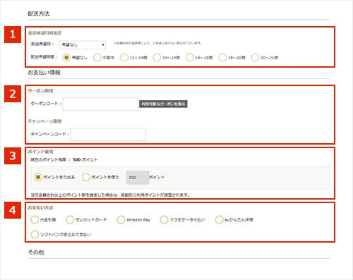Select Amazon Pay payment method

(121, 219)
